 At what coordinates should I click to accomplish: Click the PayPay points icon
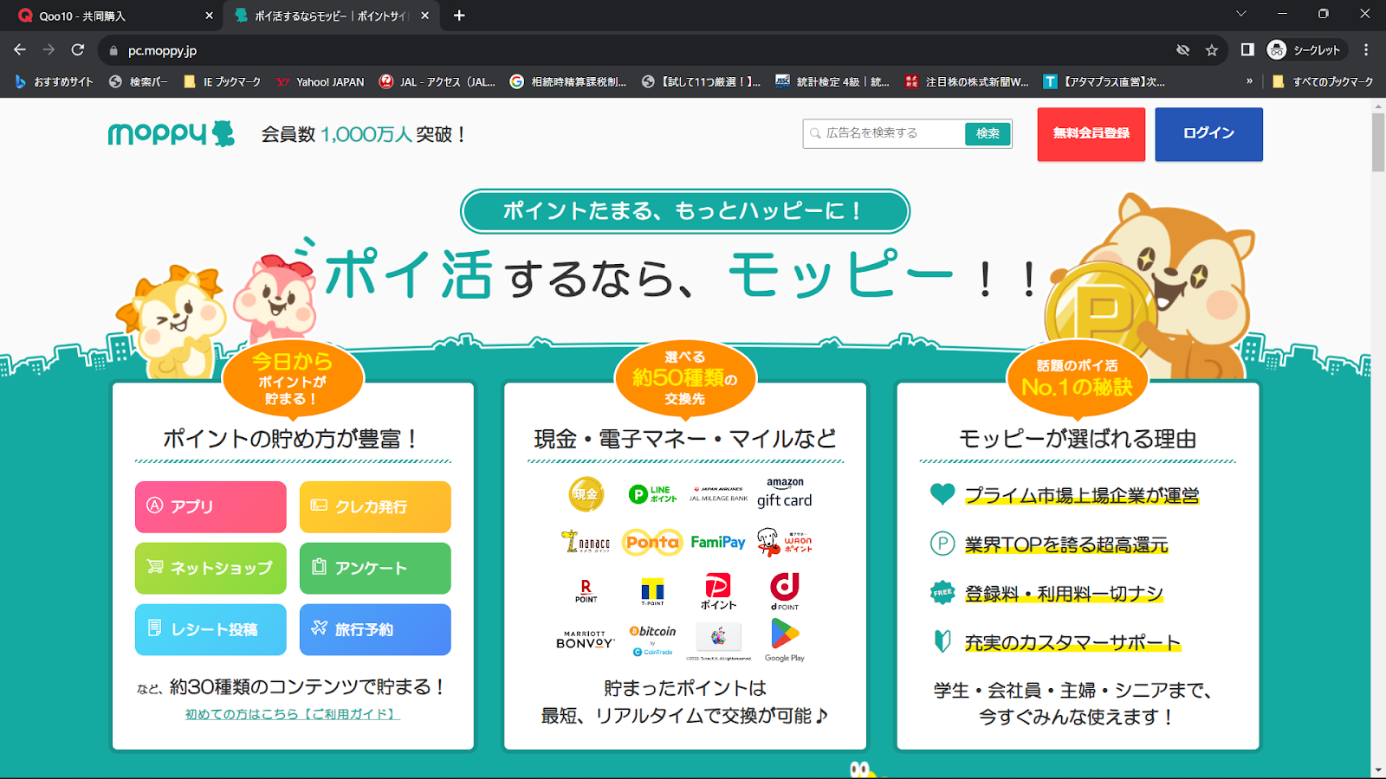[x=718, y=591]
